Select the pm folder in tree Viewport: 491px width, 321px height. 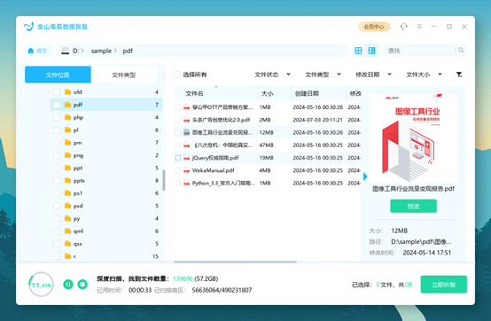coord(106,143)
